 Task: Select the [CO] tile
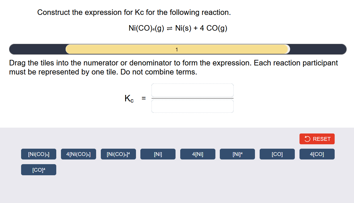(x=277, y=154)
